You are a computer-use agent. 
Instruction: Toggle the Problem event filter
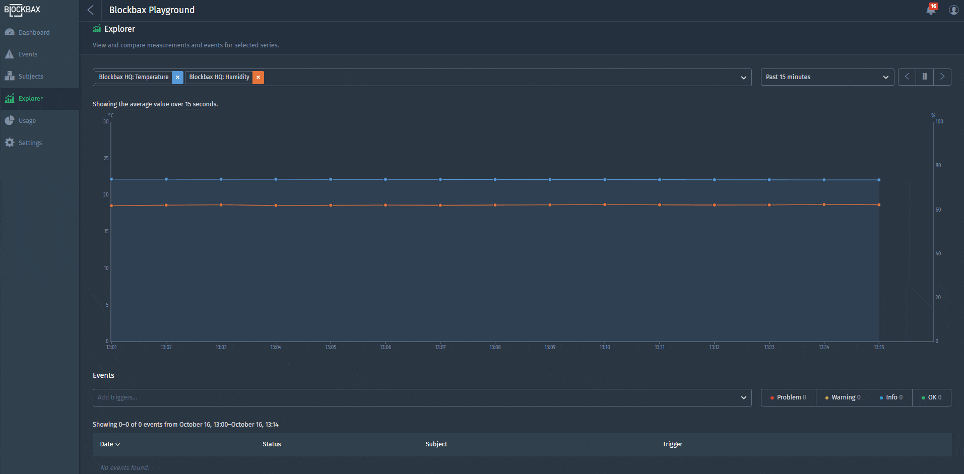pyautogui.click(x=788, y=397)
